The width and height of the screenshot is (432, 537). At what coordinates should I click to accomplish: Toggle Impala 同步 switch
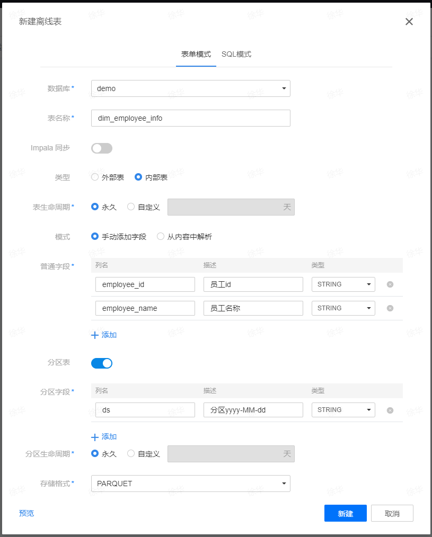(x=102, y=148)
